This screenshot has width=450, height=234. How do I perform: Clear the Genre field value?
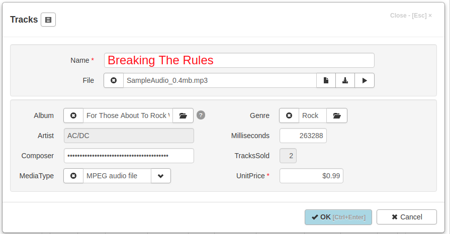pyautogui.click(x=289, y=115)
